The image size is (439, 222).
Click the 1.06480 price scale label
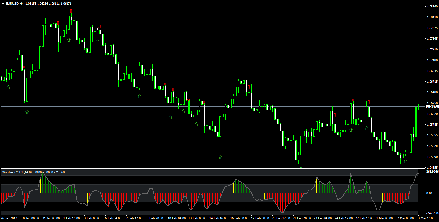432,92
